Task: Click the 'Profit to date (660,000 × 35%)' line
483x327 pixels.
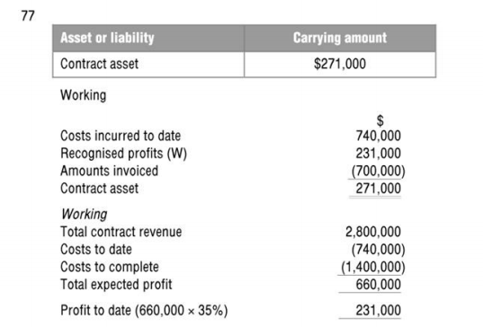Action: pos(144,311)
